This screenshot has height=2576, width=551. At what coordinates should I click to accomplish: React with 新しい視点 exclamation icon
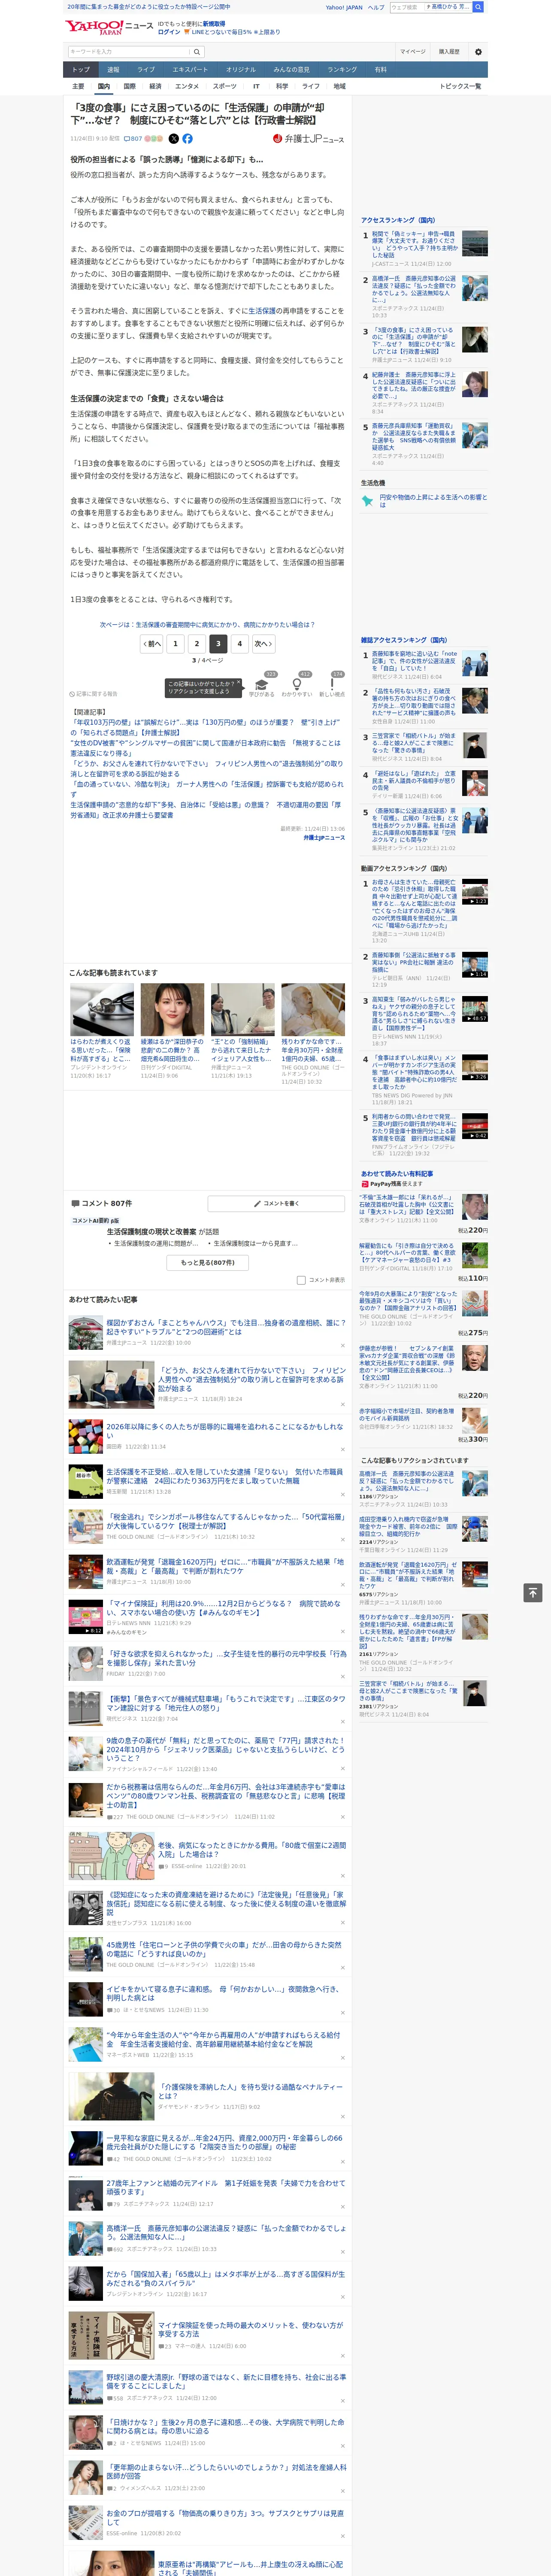[332, 685]
